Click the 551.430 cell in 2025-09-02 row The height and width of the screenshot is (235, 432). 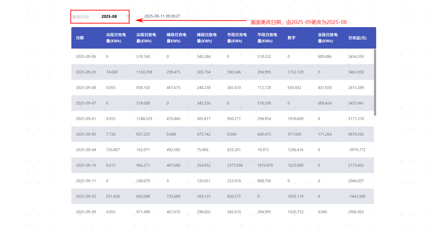(x=113, y=196)
